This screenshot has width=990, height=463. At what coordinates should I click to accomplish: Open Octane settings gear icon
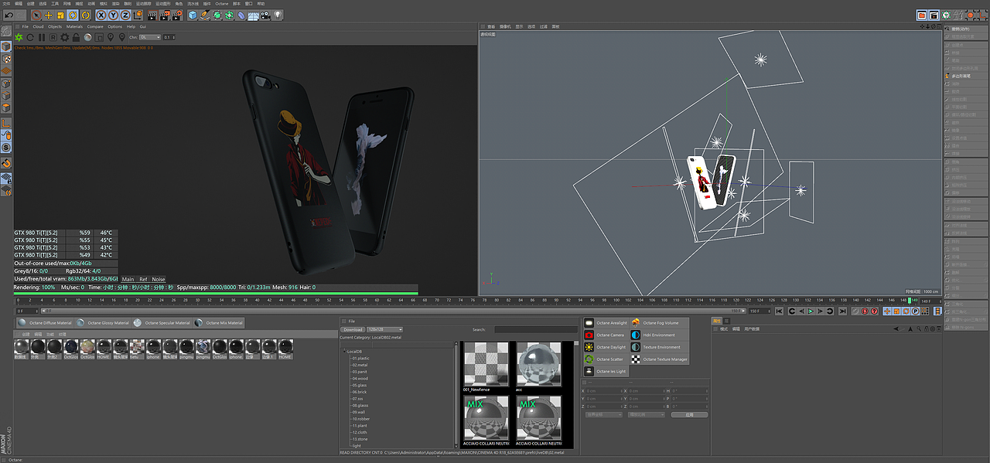pos(65,37)
